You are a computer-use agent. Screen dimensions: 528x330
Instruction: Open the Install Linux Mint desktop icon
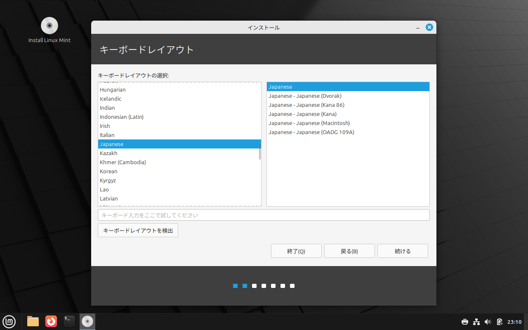click(x=49, y=30)
